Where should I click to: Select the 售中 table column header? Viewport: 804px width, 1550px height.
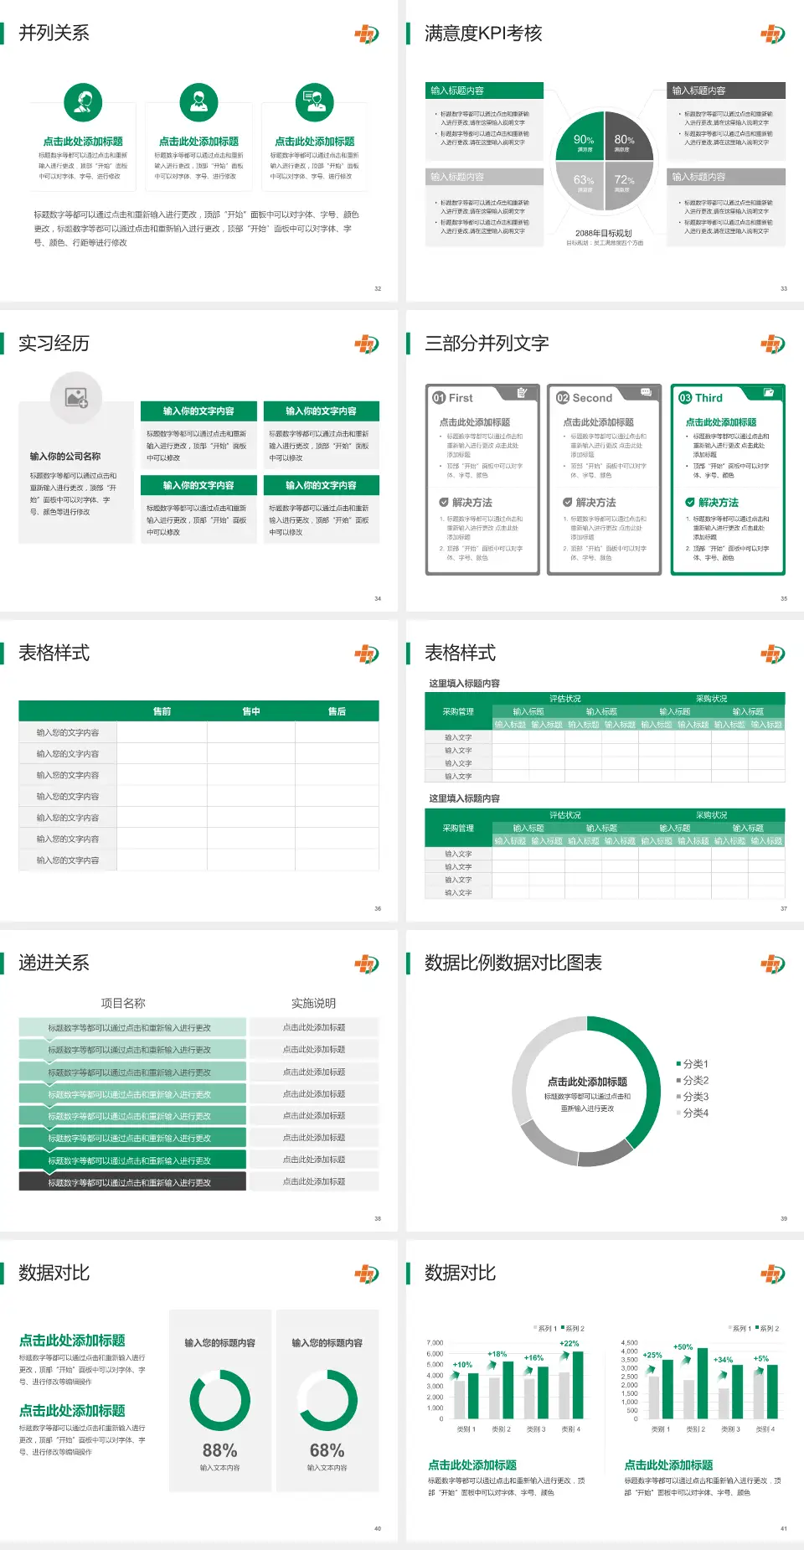(x=251, y=711)
